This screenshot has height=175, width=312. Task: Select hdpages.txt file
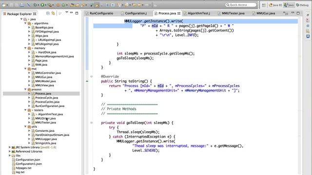click(x=23, y=168)
